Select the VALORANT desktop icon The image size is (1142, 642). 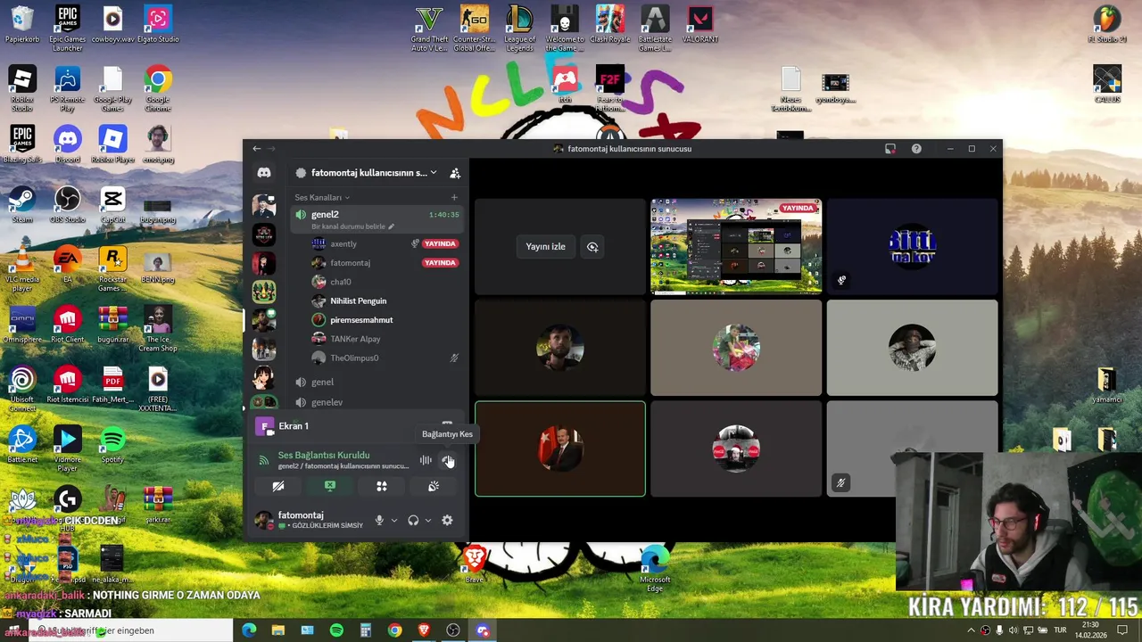[x=701, y=25]
